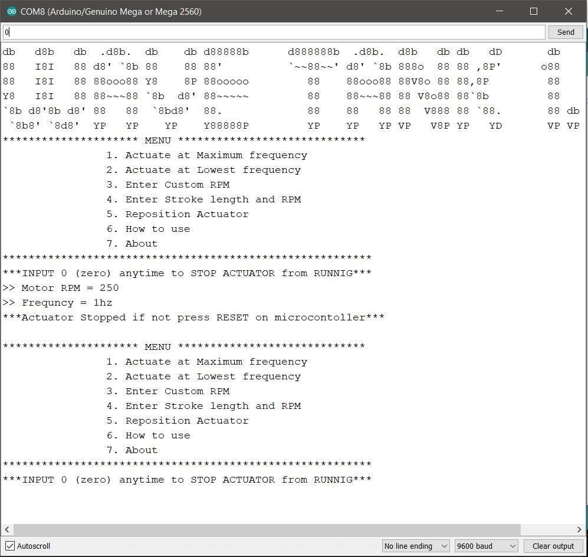Click first menu line '4. Enter Stroke length and RPM'
The image size is (588, 557).
point(203,199)
